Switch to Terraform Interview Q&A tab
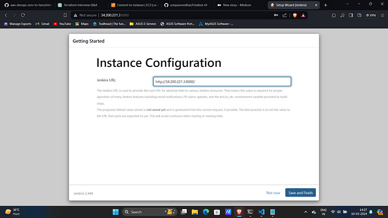This screenshot has width=388, height=218. 80,5
